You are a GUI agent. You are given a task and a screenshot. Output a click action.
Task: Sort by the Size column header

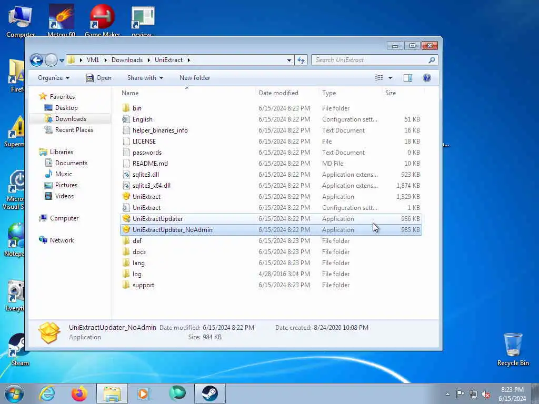pyautogui.click(x=391, y=93)
